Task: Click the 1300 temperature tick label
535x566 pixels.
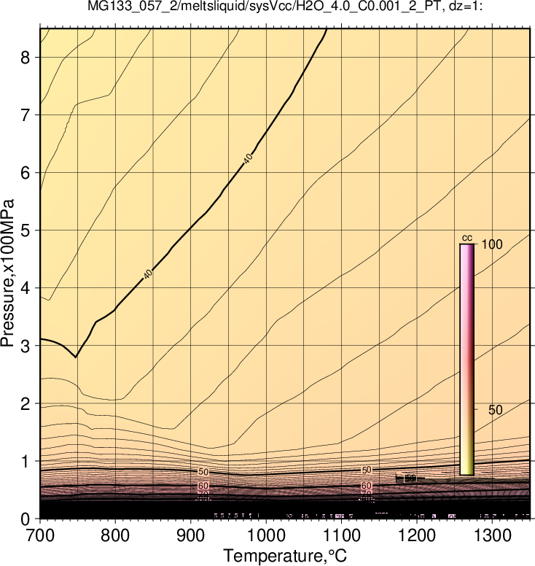Action: (492, 535)
